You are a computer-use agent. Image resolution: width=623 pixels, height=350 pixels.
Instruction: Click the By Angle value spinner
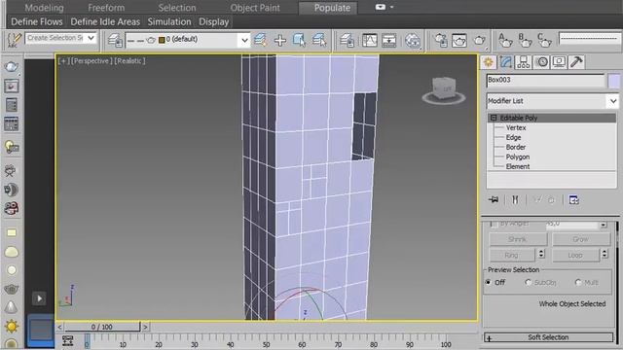click(604, 225)
